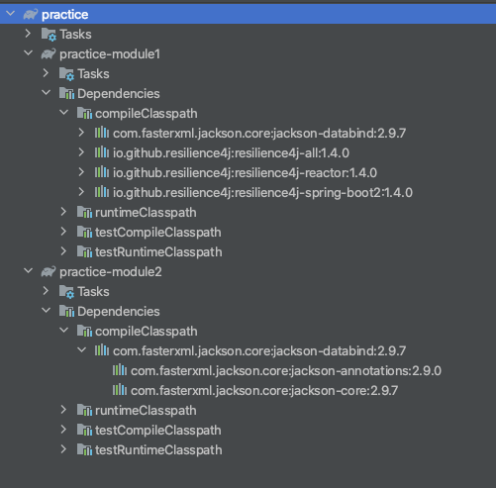Select the highlighted 'practice' project label
The height and width of the screenshot is (488, 496).
pos(65,15)
